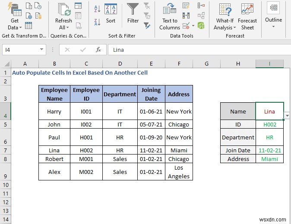
Task: Open the Queries & Connections pane icon
Action: point(78,6)
